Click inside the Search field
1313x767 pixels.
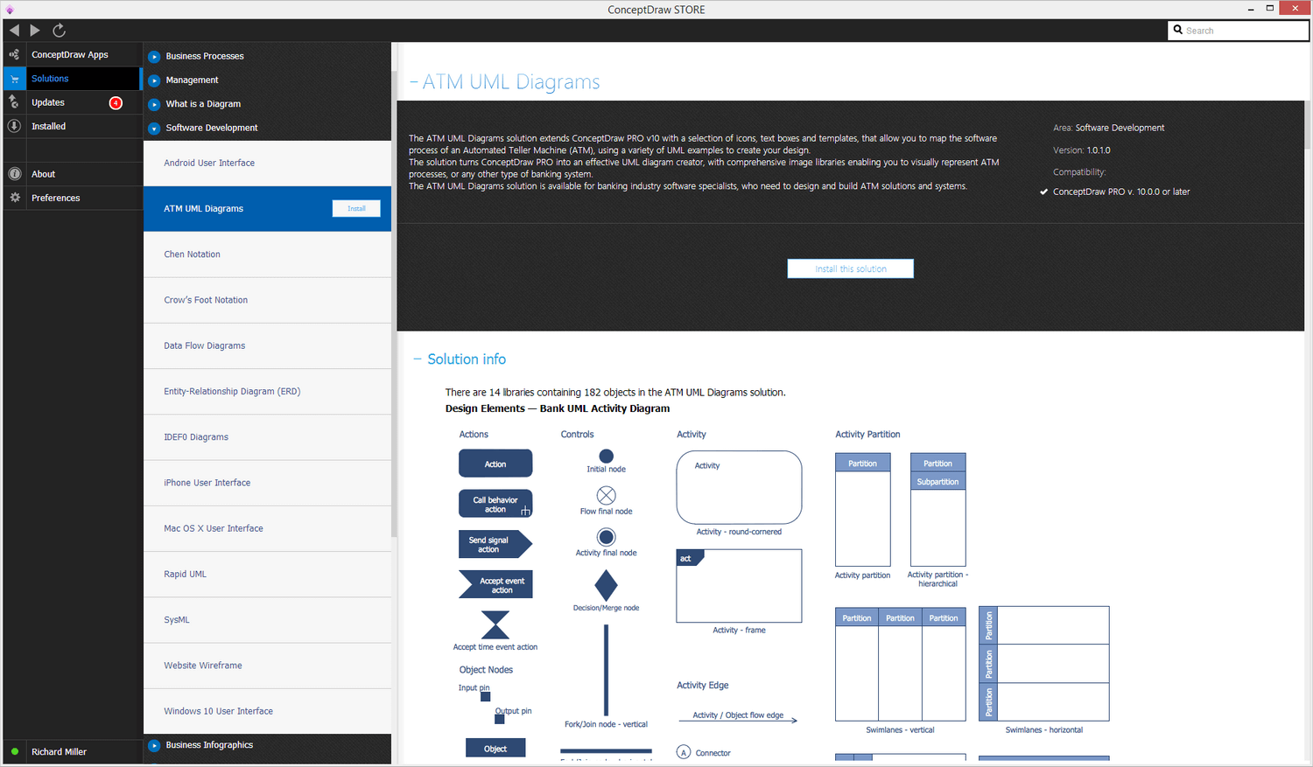click(1239, 31)
